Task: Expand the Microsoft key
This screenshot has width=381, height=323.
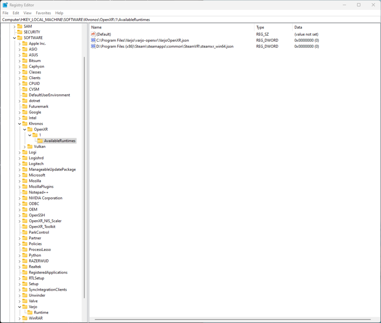Action: [19, 175]
